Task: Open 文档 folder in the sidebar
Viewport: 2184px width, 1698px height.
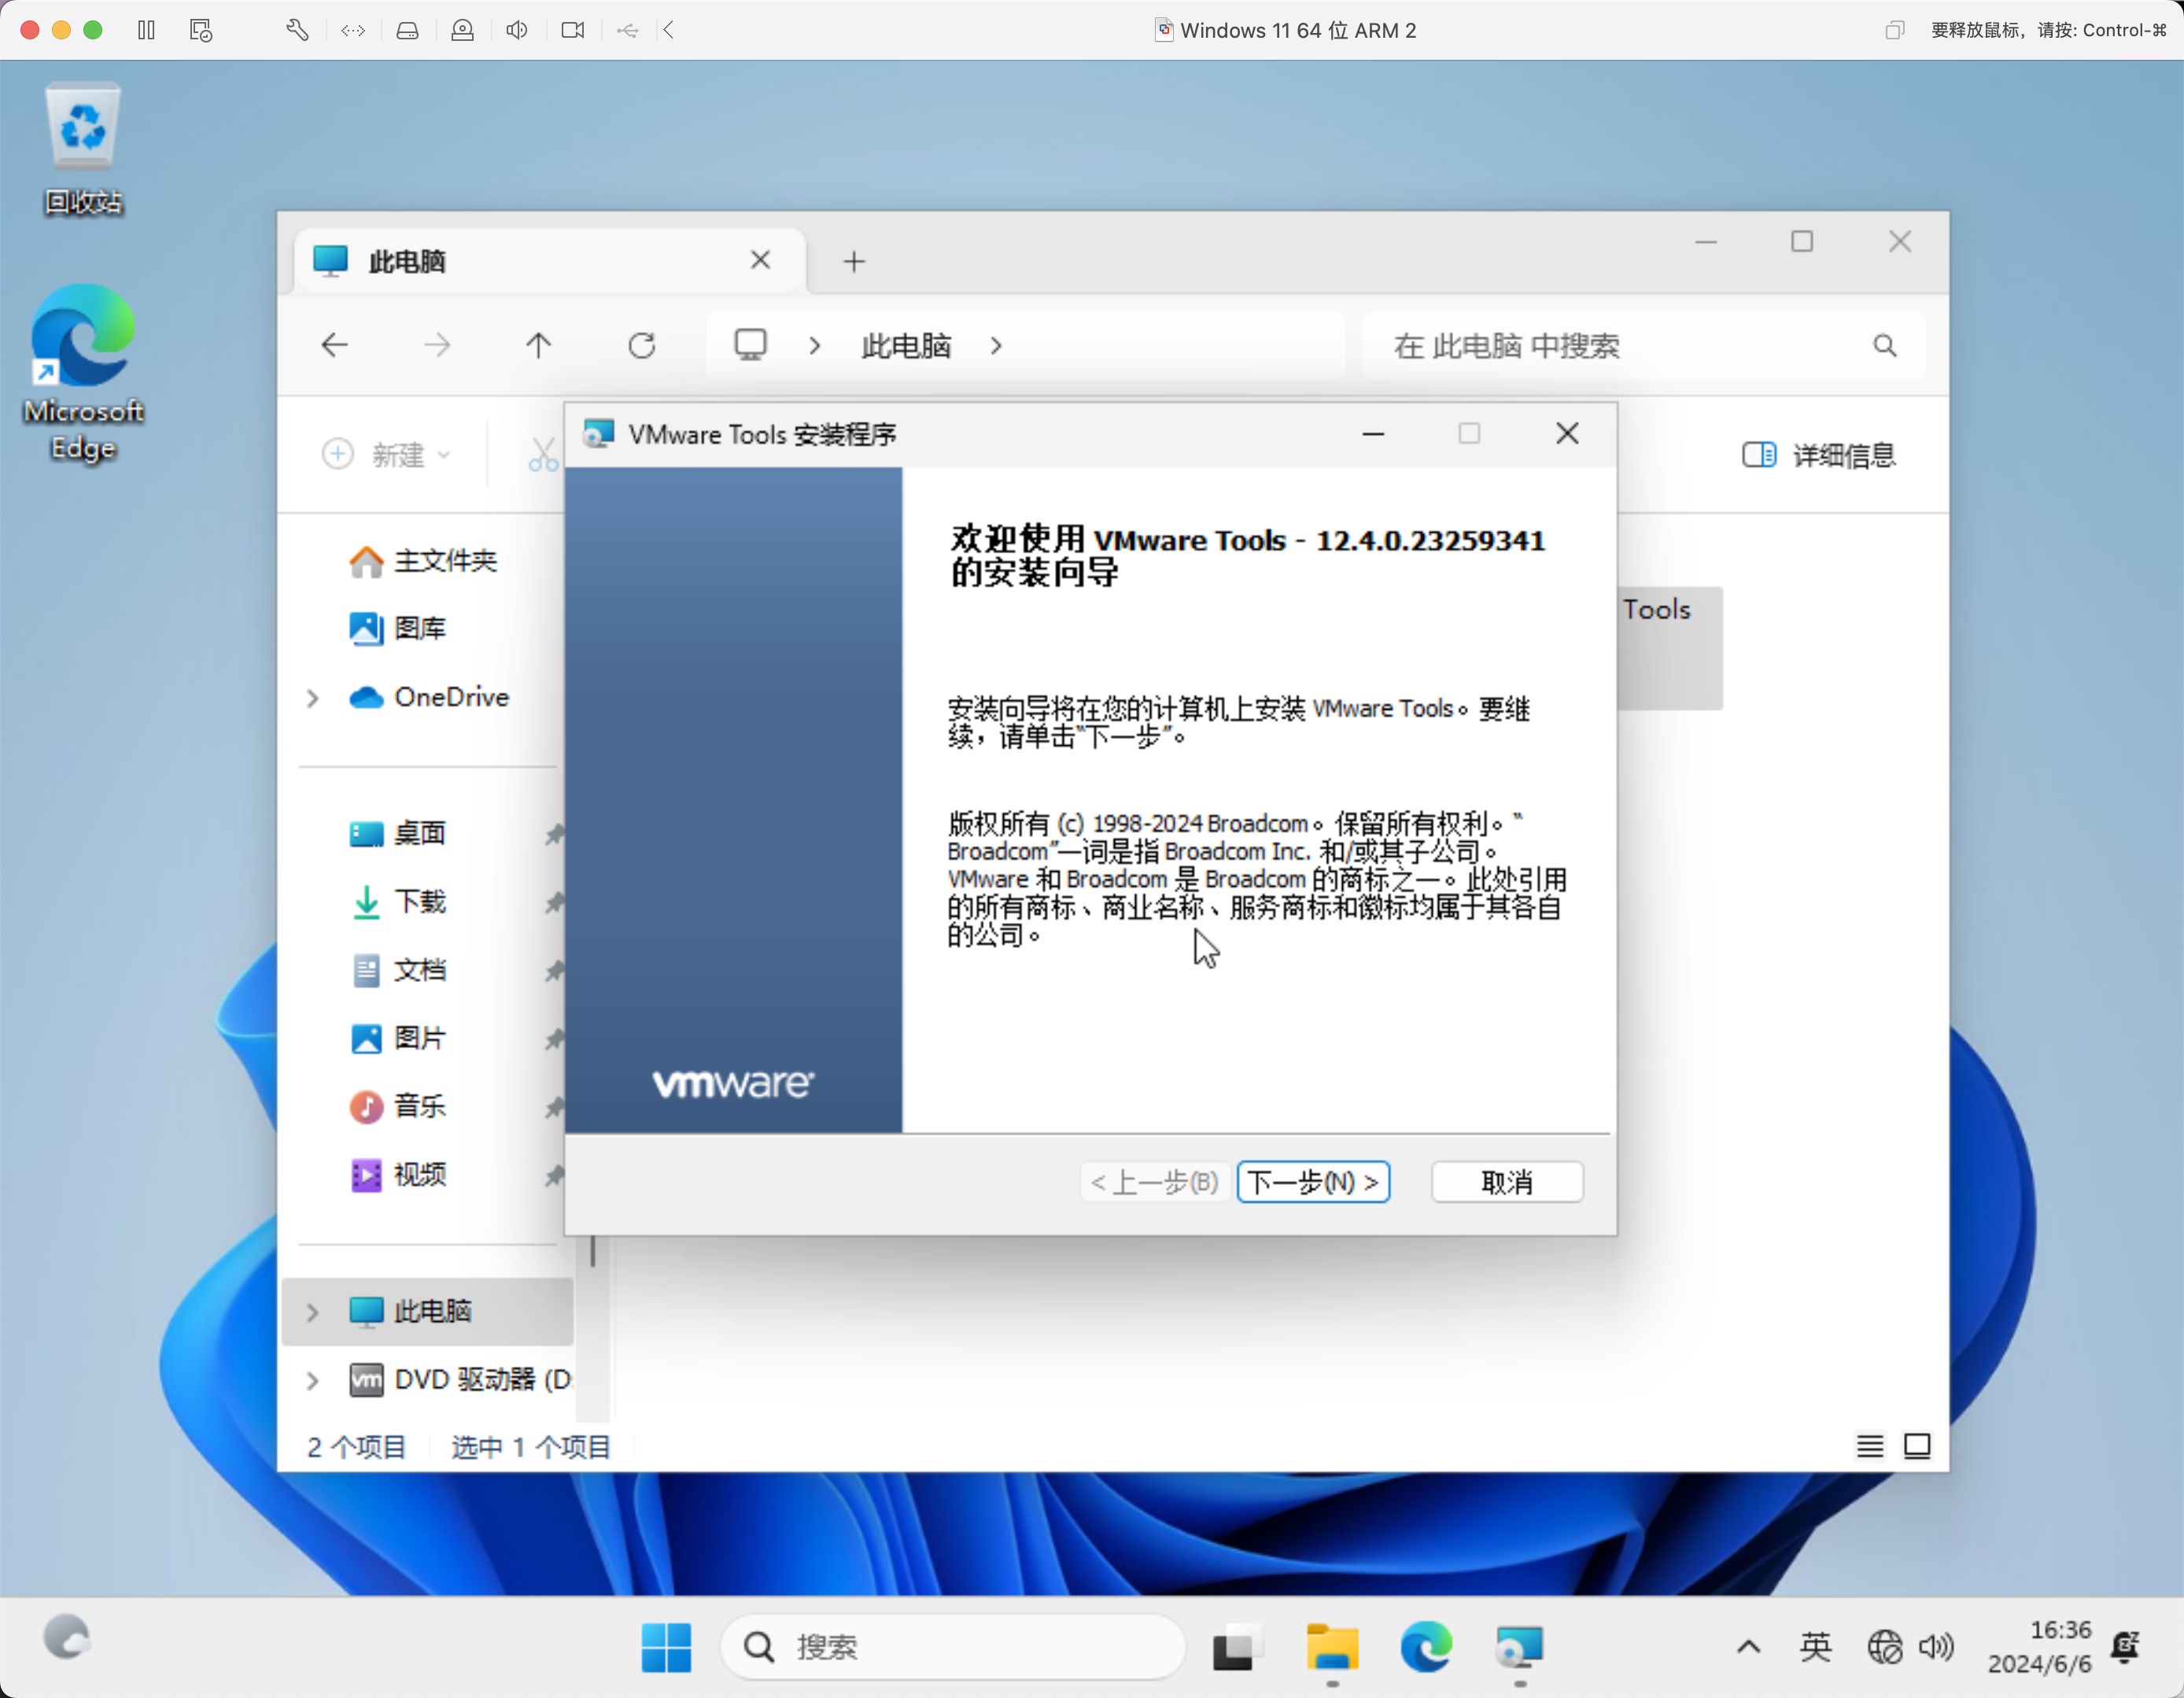Action: click(x=398, y=970)
